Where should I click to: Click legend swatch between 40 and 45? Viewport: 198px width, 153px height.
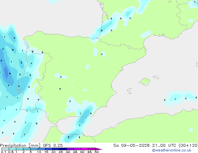click(x=85, y=149)
